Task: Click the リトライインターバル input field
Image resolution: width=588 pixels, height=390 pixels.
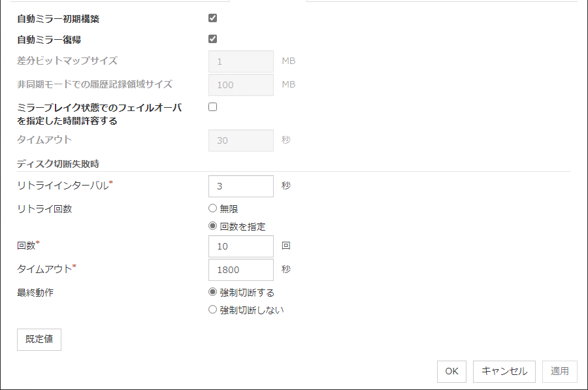Action: point(240,186)
